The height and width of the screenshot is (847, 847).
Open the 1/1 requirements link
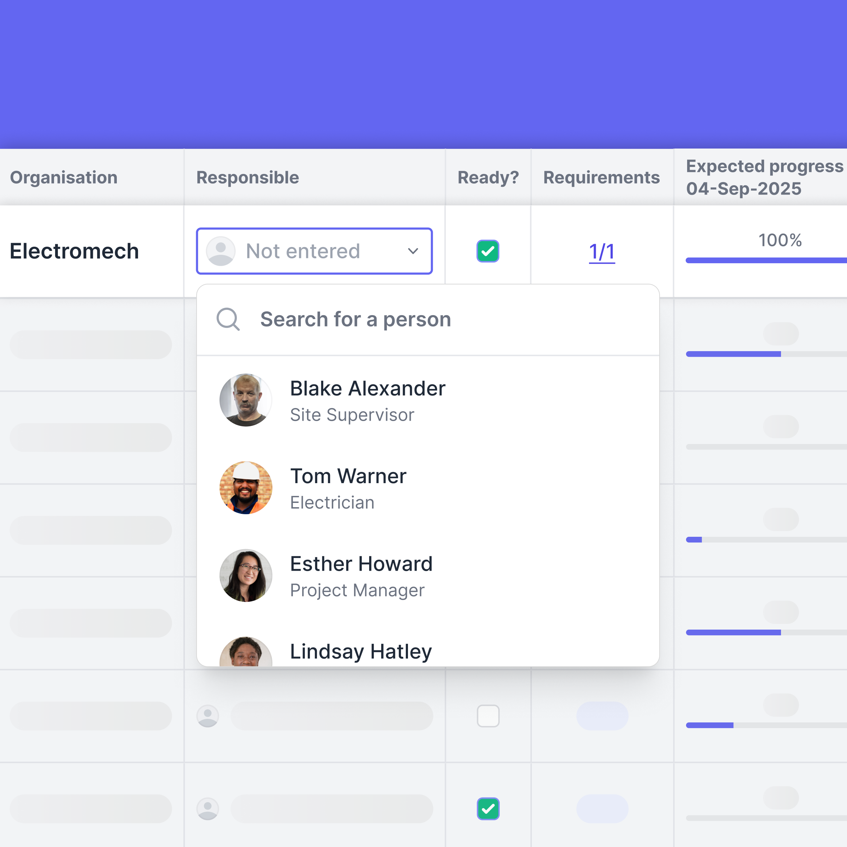[601, 252]
